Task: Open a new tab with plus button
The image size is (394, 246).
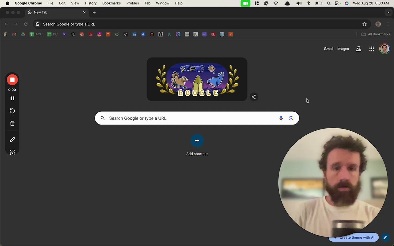Action: tap(94, 12)
